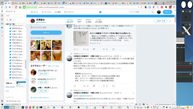The height and width of the screenshot is (109, 193).
Task: Follow anonymity @babel0101
Action: pos(43,82)
